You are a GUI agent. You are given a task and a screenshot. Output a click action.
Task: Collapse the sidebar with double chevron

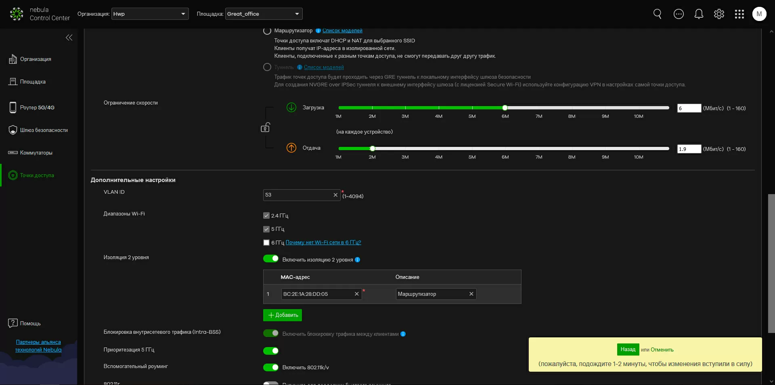point(69,38)
